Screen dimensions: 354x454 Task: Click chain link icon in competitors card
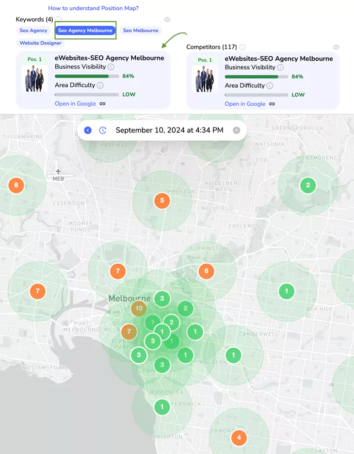tap(272, 104)
